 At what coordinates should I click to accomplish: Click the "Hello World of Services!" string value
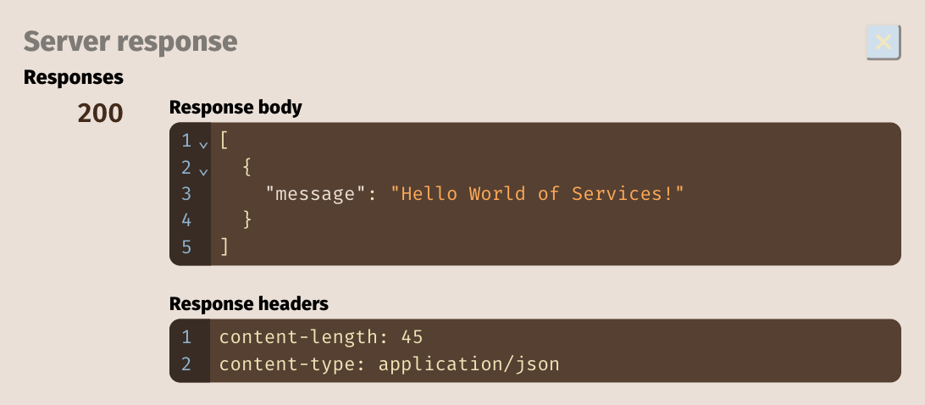537,194
